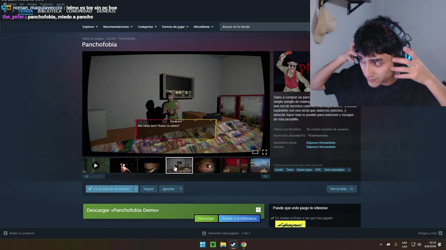This screenshot has height=250, width=446.
Task: Open 'Todos los juegos' breadcrumb link
Action: (x=93, y=39)
